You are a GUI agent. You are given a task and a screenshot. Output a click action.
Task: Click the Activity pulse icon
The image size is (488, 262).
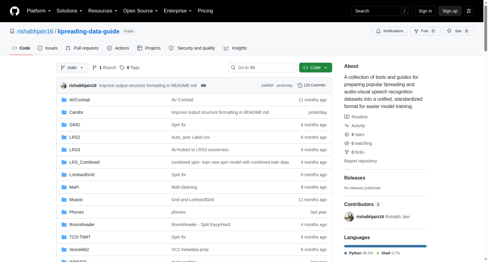(x=347, y=126)
